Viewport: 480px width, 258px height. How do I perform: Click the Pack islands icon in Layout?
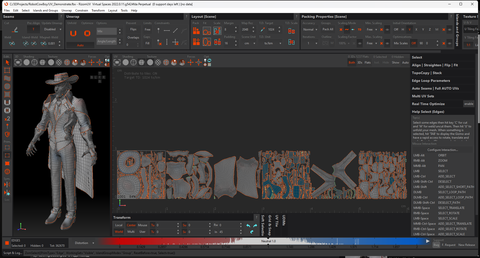[196, 31]
